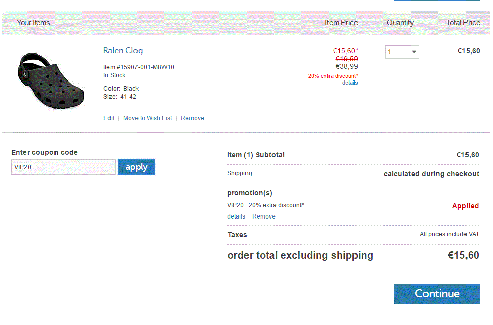View details under 20% extra discount price
This screenshot has width=493, height=325.
coord(350,83)
